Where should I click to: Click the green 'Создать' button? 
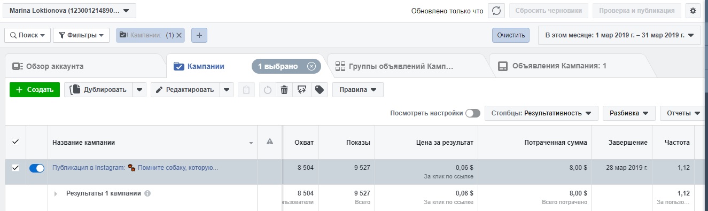pos(35,90)
